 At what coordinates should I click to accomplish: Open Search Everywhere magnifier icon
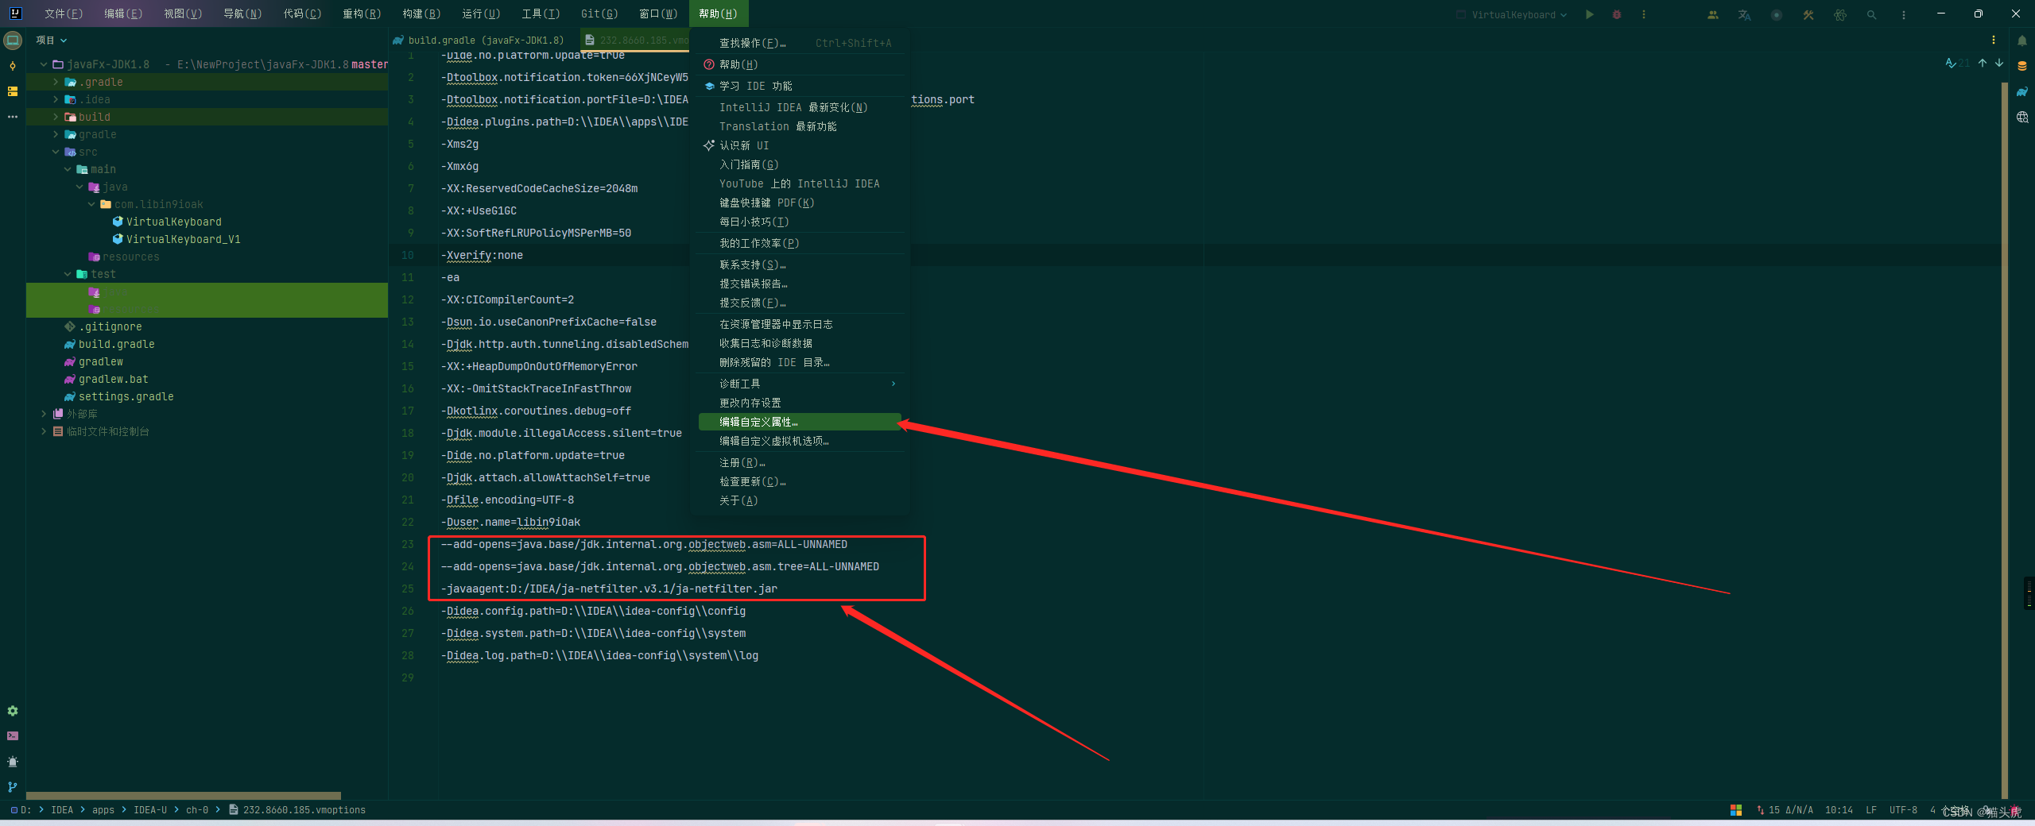pos(1872,14)
